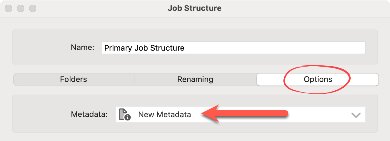390x141 pixels.
Task: Click the metadata document info icon
Action: (124, 114)
